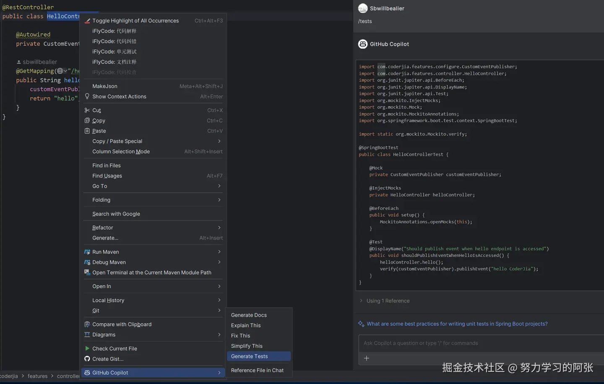The height and width of the screenshot is (384, 604).
Task: Expand the Git submenu arrow
Action: click(219, 311)
